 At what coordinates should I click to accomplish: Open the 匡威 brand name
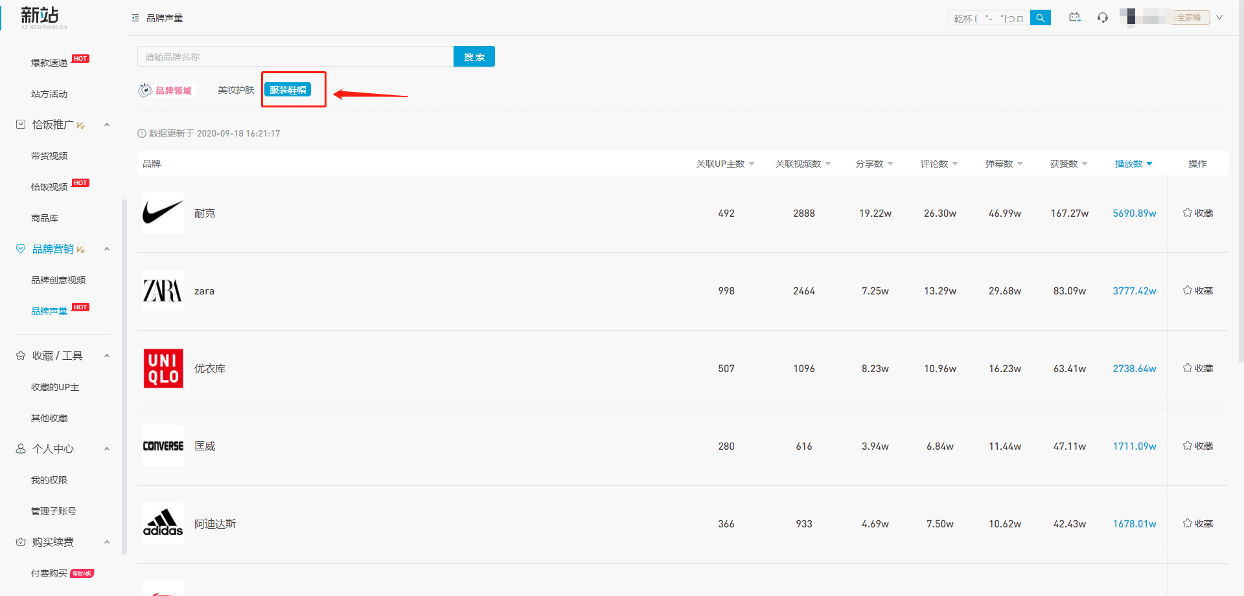click(x=205, y=446)
